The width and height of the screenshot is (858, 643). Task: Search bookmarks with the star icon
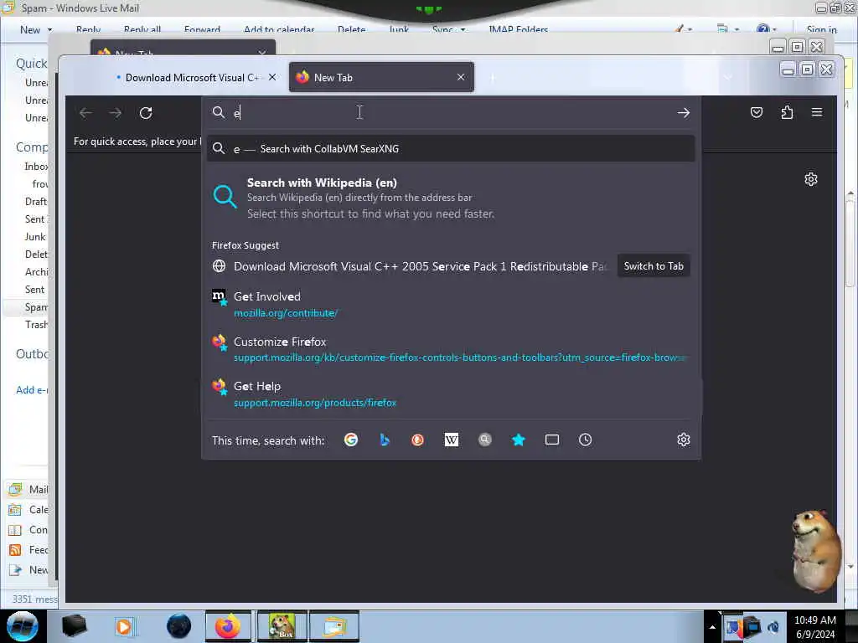(x=518, y=440)
